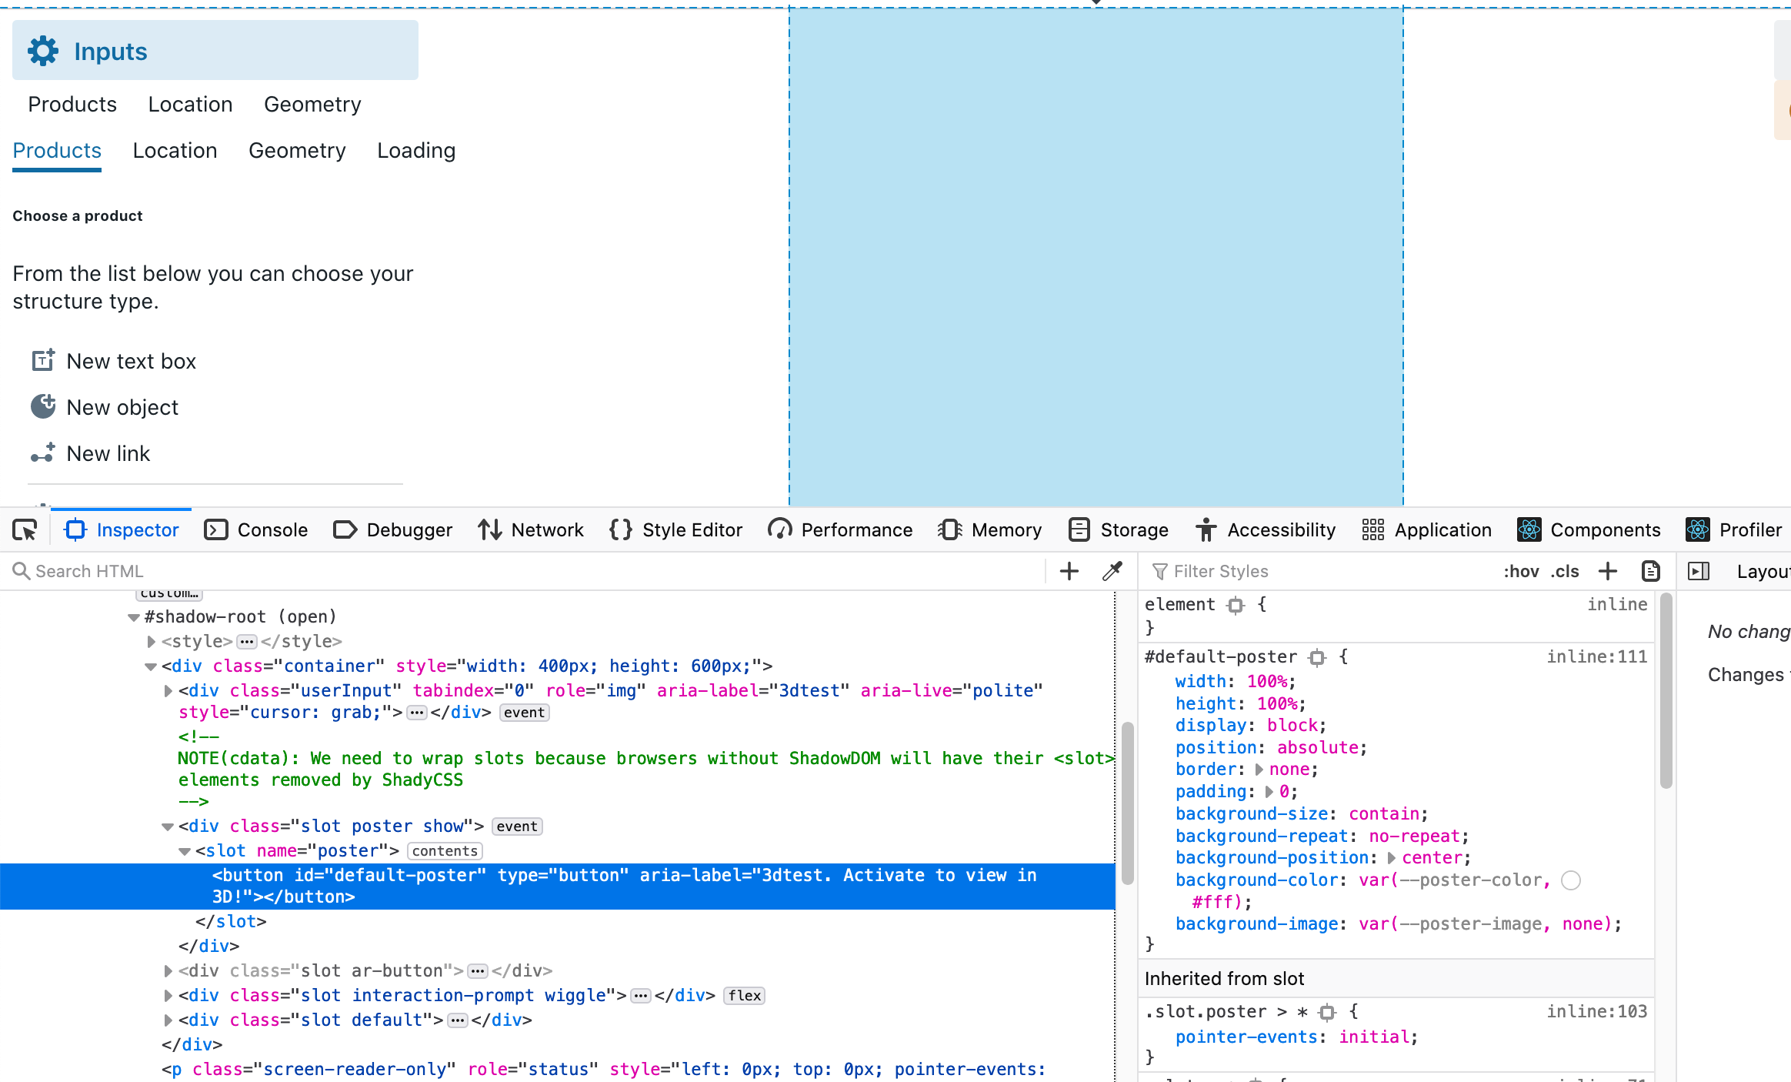Expand the div class userInput node
Viewport: 1791px width, 1082px height.
pyautogui.click(x=168, y=691)
